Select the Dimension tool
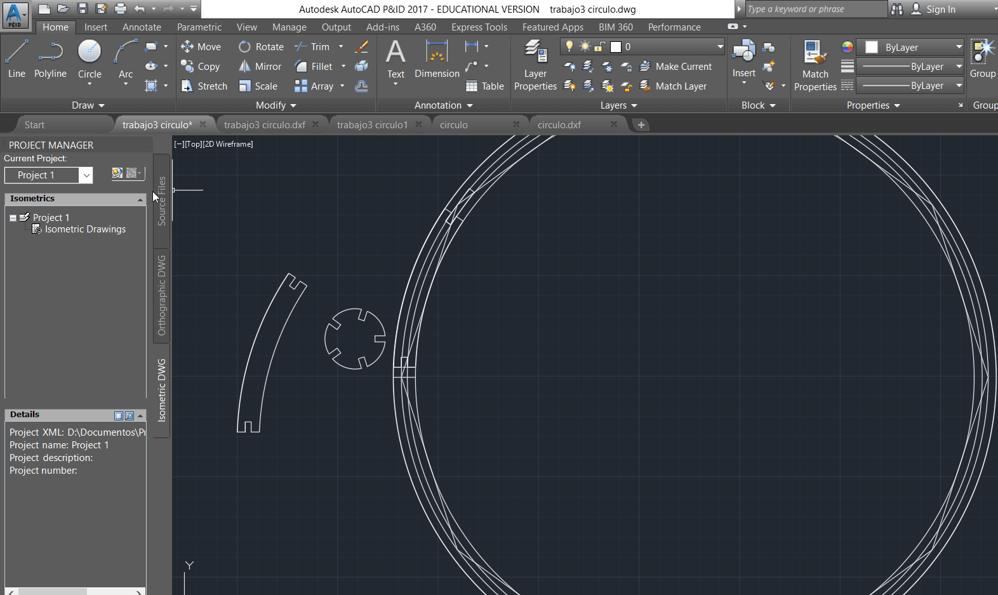This screenshot has width=998, height=595. 437,59
